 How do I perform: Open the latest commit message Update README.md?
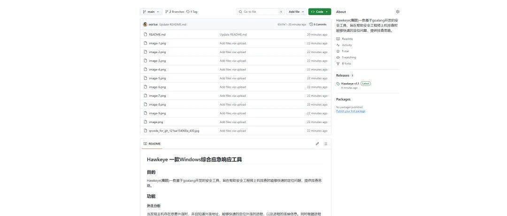coord(173,24)
